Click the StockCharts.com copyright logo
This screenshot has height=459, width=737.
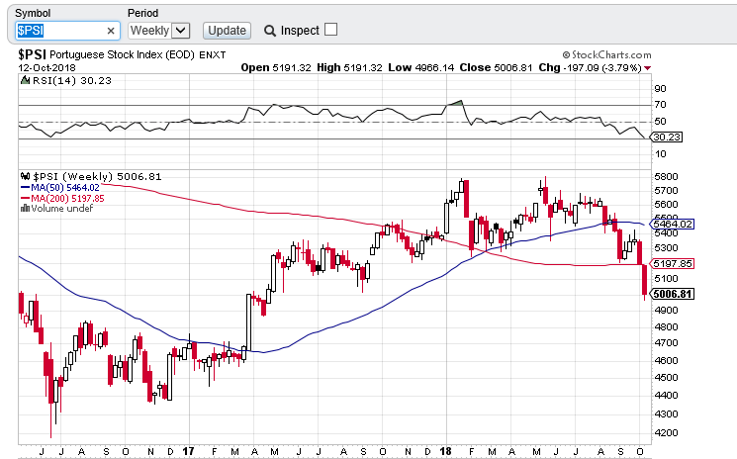(606, 55)
